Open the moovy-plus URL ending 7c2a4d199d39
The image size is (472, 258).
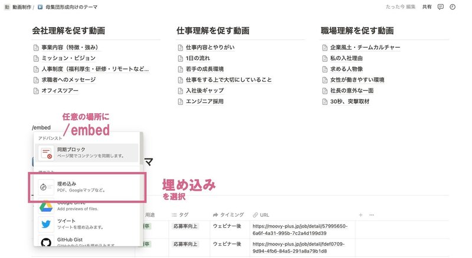pos(300,230)
